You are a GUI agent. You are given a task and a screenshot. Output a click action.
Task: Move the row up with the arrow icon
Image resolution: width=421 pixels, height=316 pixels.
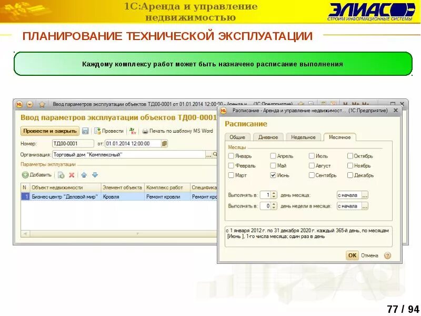click(84, 175)
